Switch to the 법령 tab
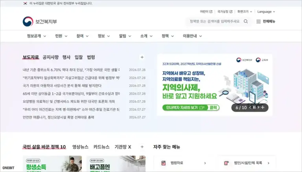The height and width of the screenshot is (172, 302). (91, 57)
